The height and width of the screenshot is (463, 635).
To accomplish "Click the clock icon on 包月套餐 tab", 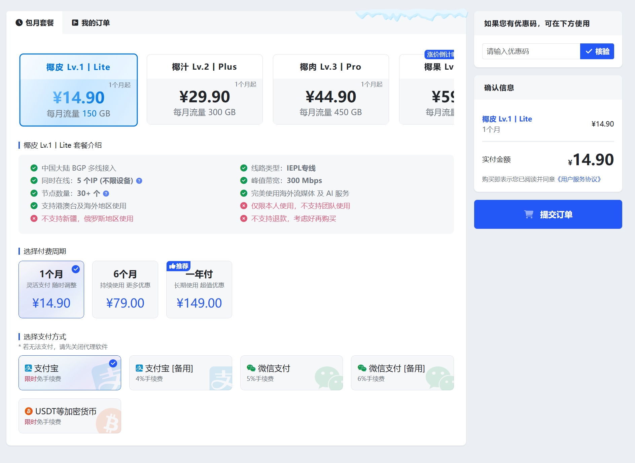I will [x=19, y=23].
